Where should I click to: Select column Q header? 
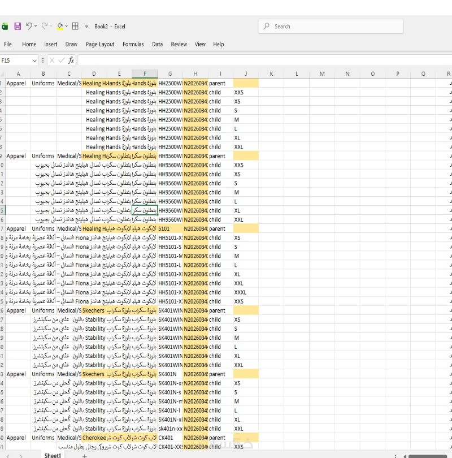[423, 74]
